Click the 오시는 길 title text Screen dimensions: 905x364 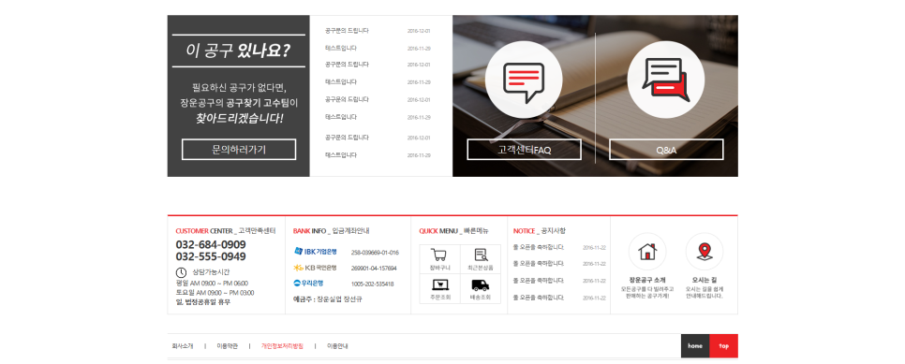(705, 280)
